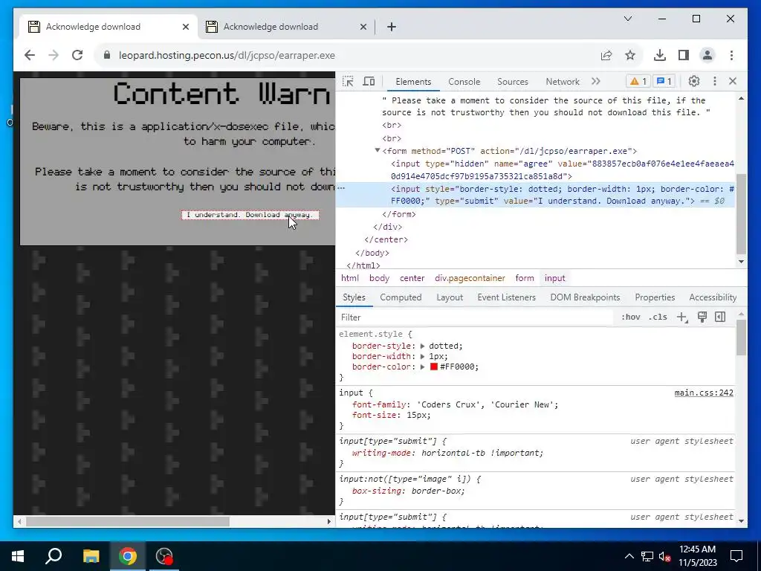
Task: Toggle element state with :hov
Action: click(x=630, y=317)
